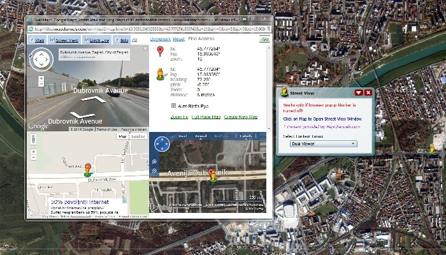
Task: Zoom in on the Street View panorama
Action: tap(41, 78)
